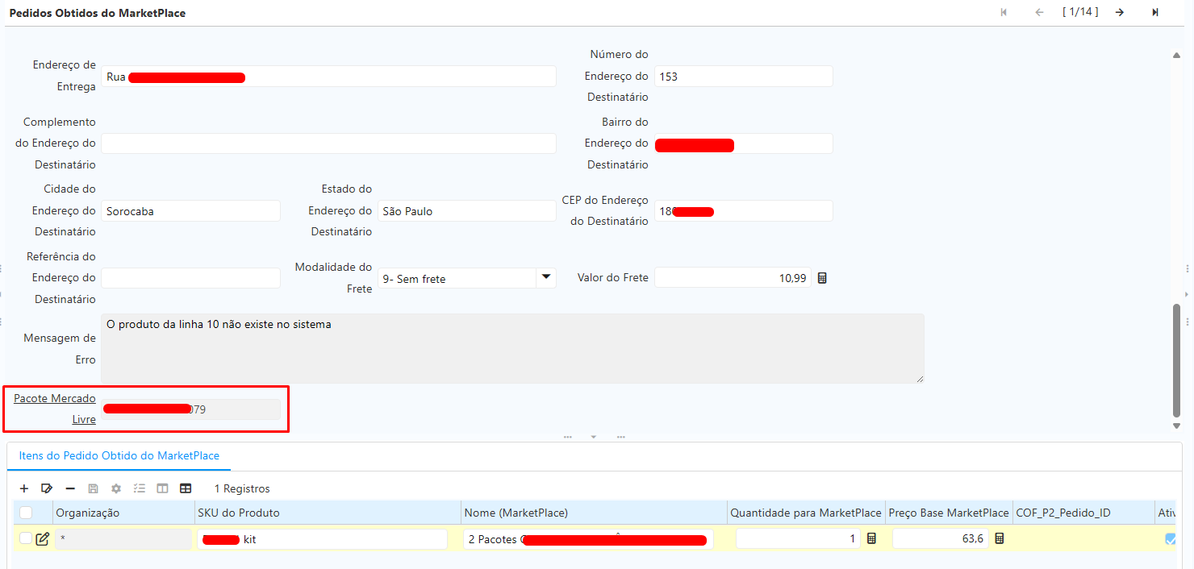Viewport: 1194px width, 569px height.
Task: Open calculator for Valor do Frete
Action: point(822,278)
